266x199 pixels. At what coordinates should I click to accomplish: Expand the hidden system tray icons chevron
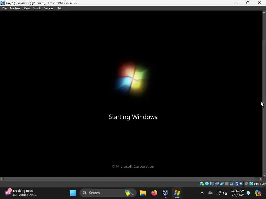pyautogui.click(x=202, y=193)
